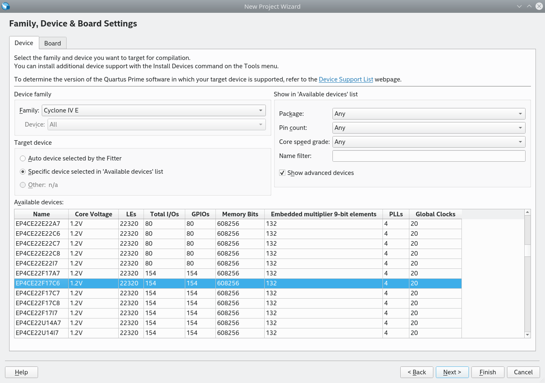545x383 pixels.
Task: Sort by the LEs column header
Action: click(x=131, y=214)
